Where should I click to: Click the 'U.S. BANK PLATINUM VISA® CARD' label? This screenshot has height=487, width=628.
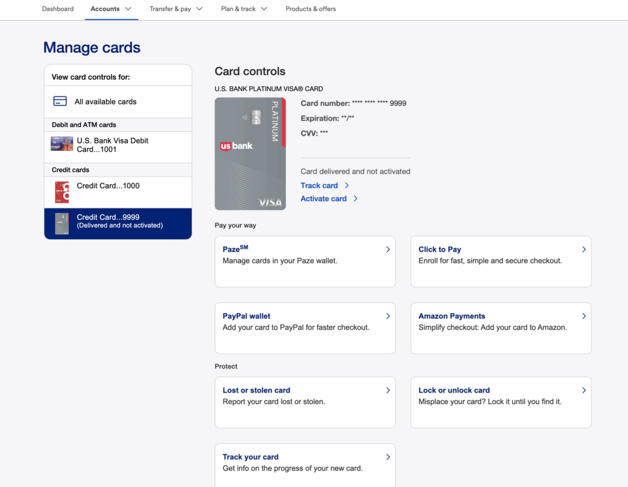pyautogui.click(x=269, y=89)
